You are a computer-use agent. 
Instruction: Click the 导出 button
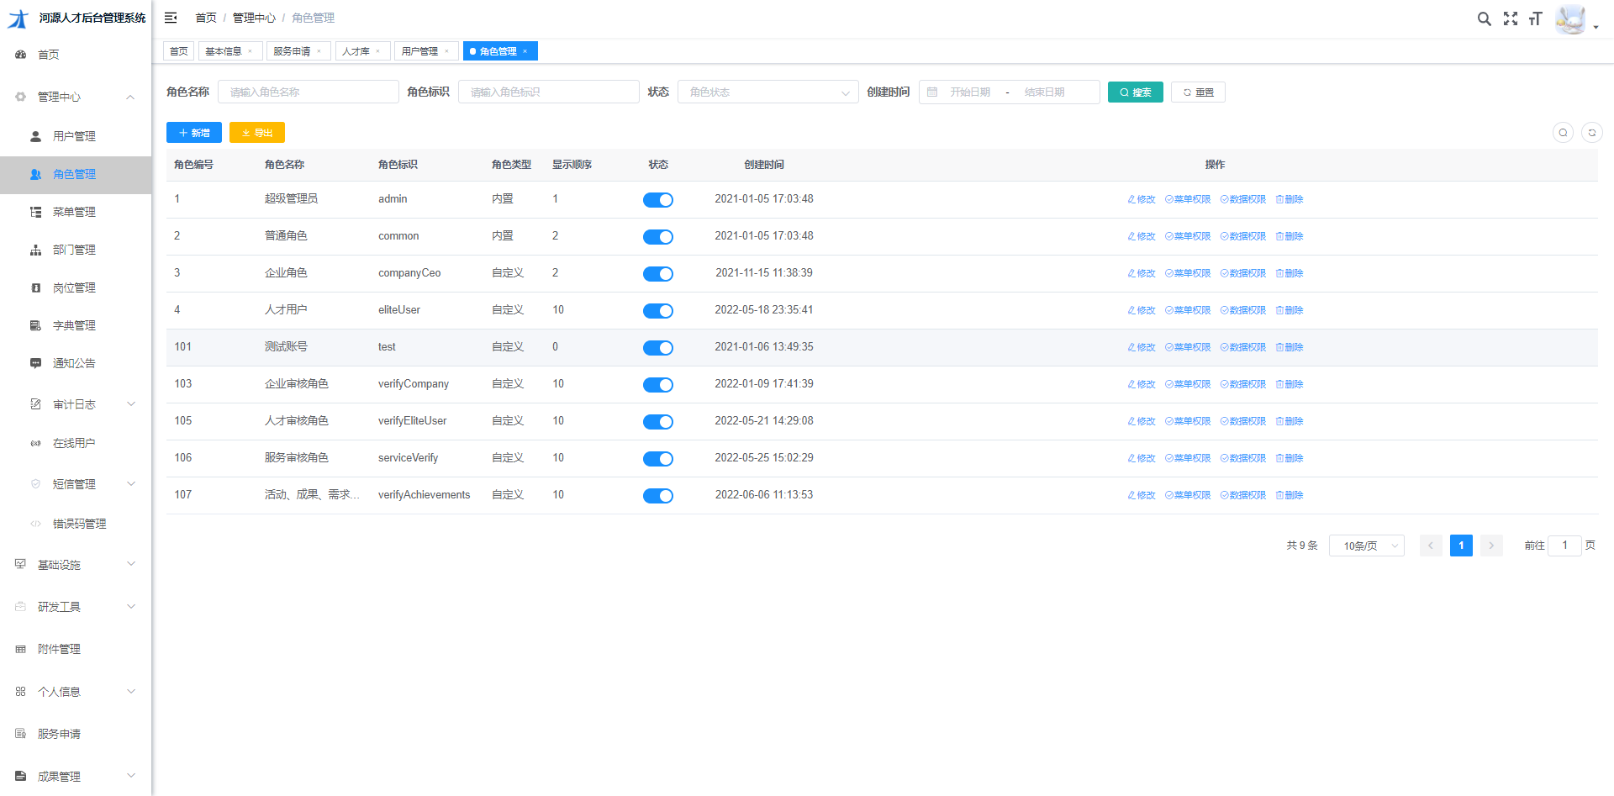pyautogui.click(x=257, y=133)
